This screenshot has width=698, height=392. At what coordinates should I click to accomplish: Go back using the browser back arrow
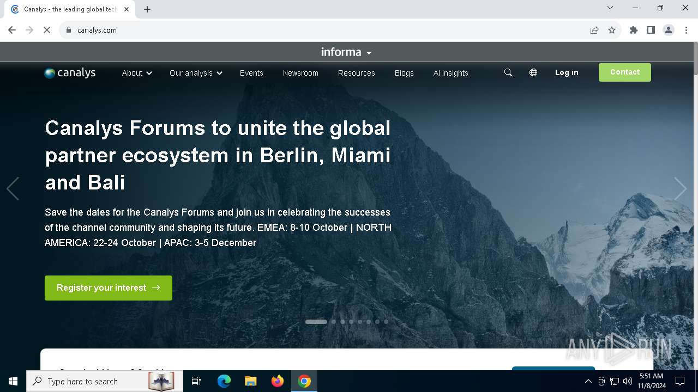click(12, 30)
